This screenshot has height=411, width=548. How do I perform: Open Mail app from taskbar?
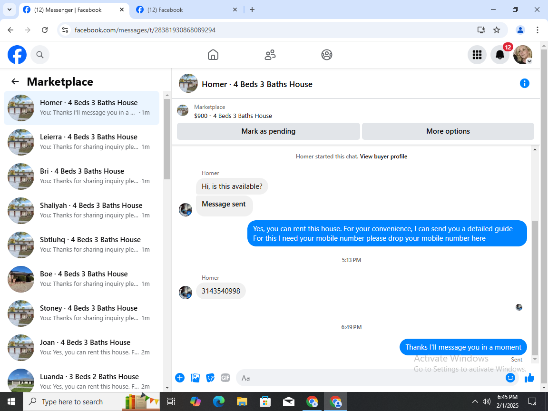288,401
